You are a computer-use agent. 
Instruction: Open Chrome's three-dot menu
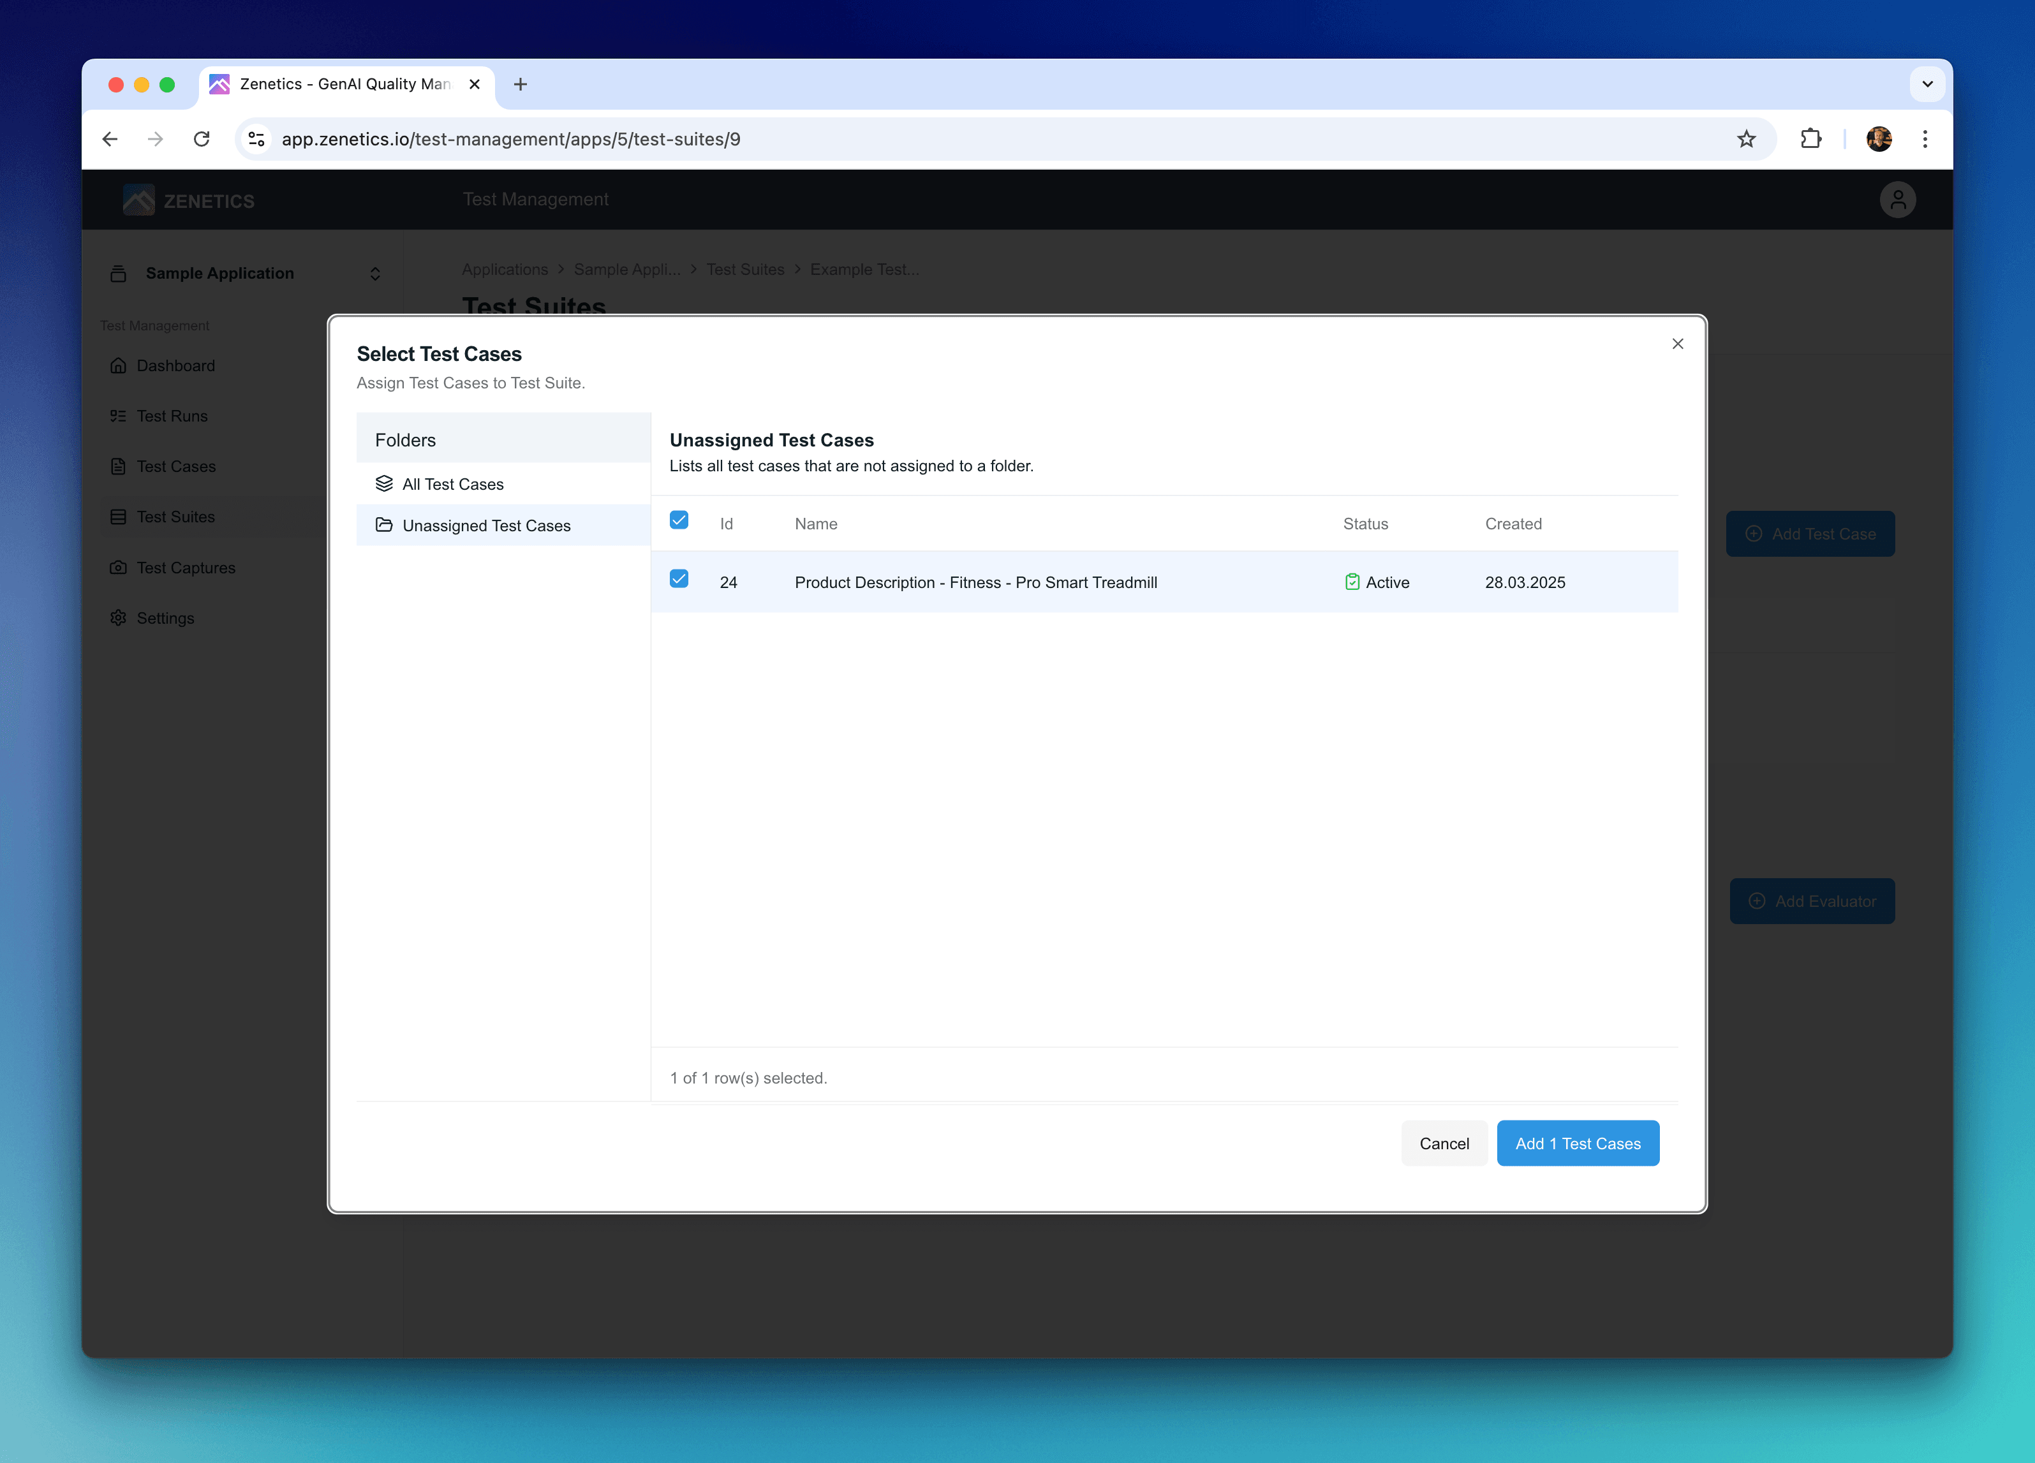(1925, 139)
